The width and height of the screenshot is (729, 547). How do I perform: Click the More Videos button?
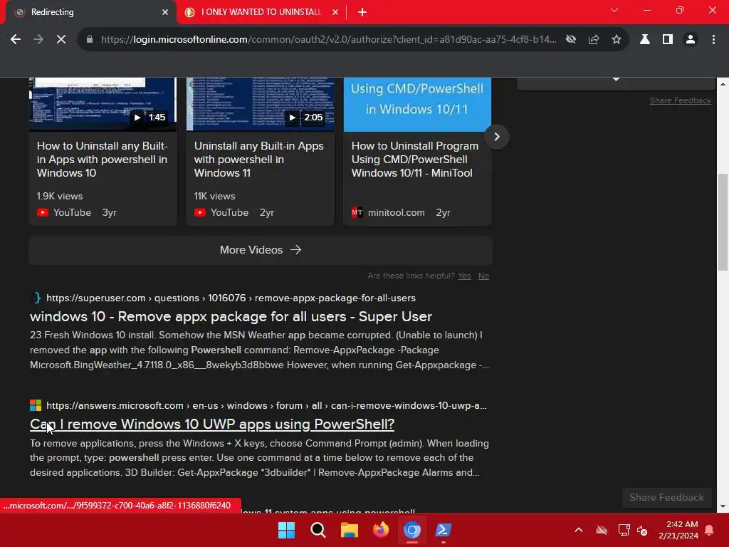pos(261,250)
